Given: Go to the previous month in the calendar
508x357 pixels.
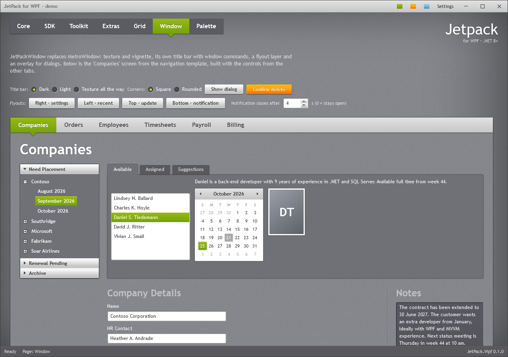Looking at the screenshot, I should 200,194.
